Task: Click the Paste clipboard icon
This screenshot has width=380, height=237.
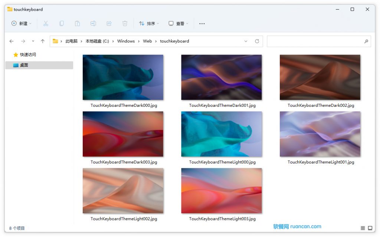Action: (77, 23)
